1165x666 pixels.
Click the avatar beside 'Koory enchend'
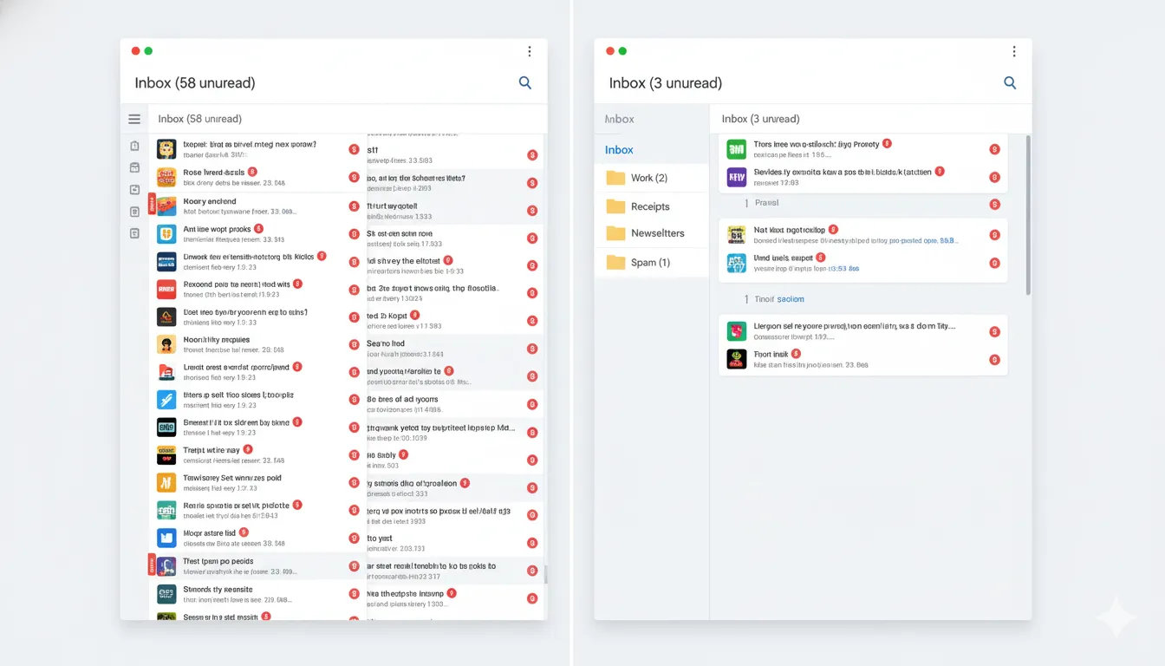166,206
